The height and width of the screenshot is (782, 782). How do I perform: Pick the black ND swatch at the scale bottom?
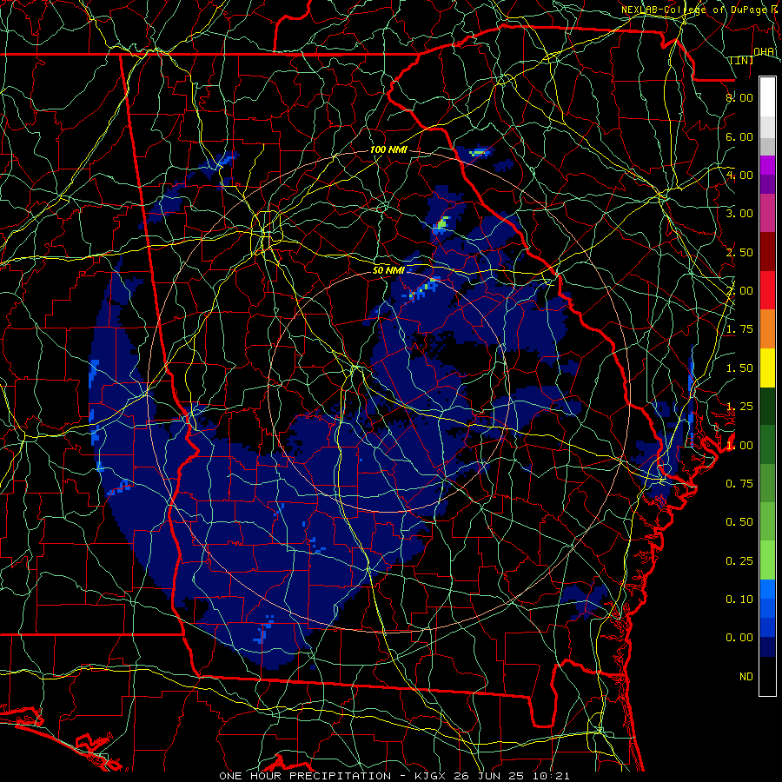click(x=767, y=676)
